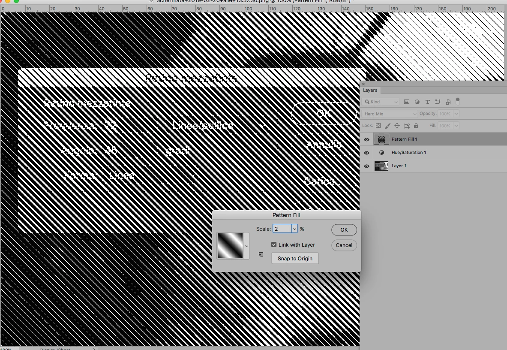Screen dimensions: 507x350
Task: Lock layer position with move icon
Action: (x=397, y=126)
